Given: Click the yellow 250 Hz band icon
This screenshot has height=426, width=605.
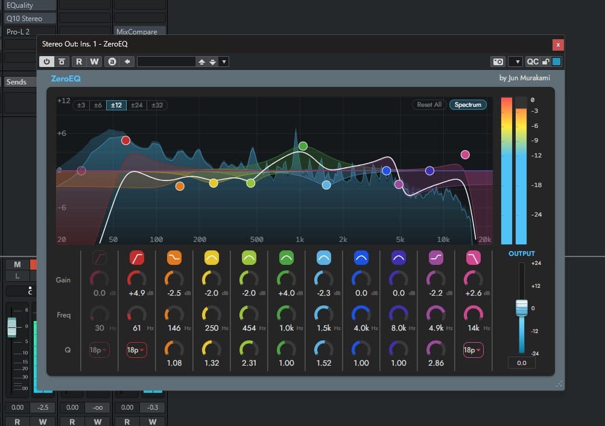Looking at the screenshot, I should tap(212, 258).
